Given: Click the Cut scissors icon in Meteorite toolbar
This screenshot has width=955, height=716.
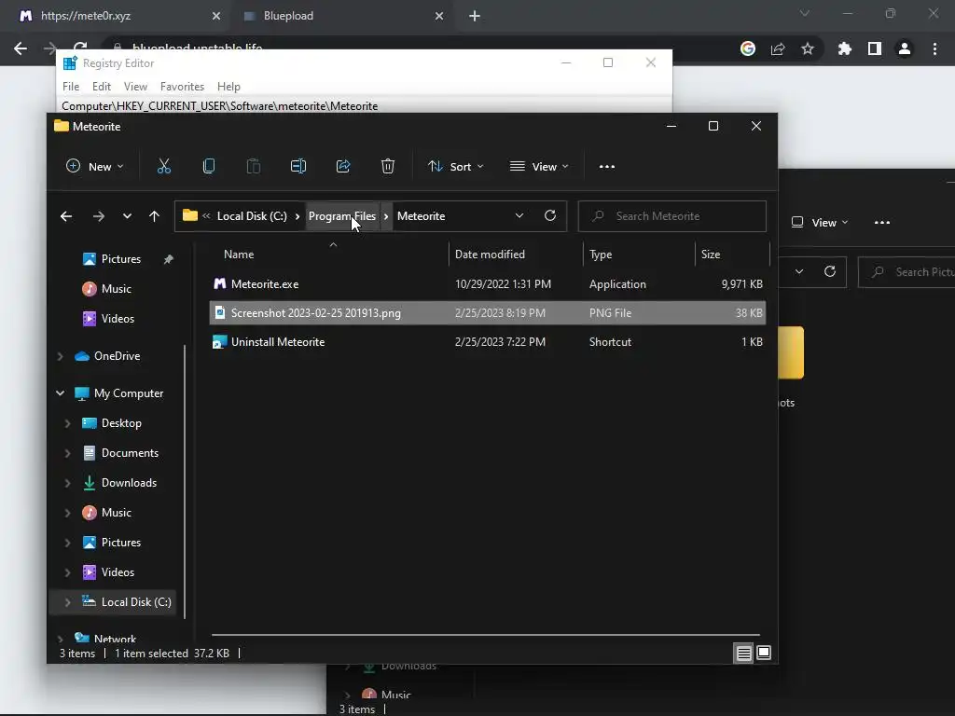Looking at the screenshot, I should click(164, 166).
